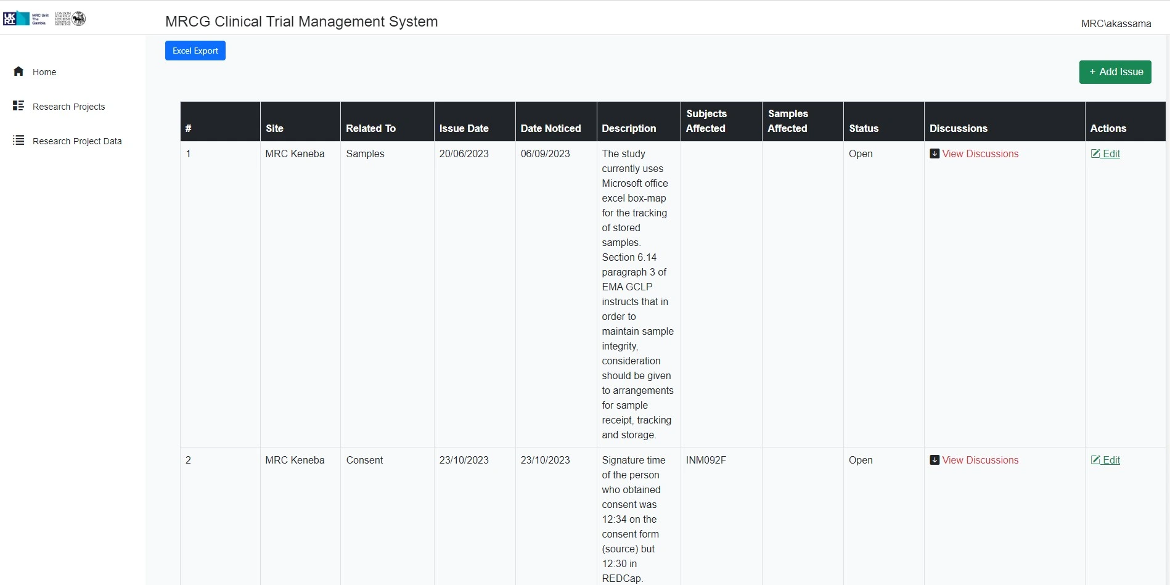The height and width of the screenshot is (585, 1170).
Task: Click the pencil edit icon for issue 1
Action: [1095, 154]
